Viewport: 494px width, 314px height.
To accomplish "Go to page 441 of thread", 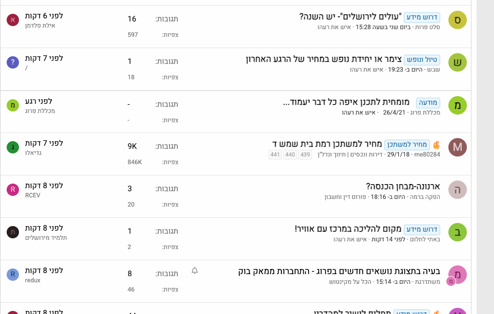I will click(275, 154).
